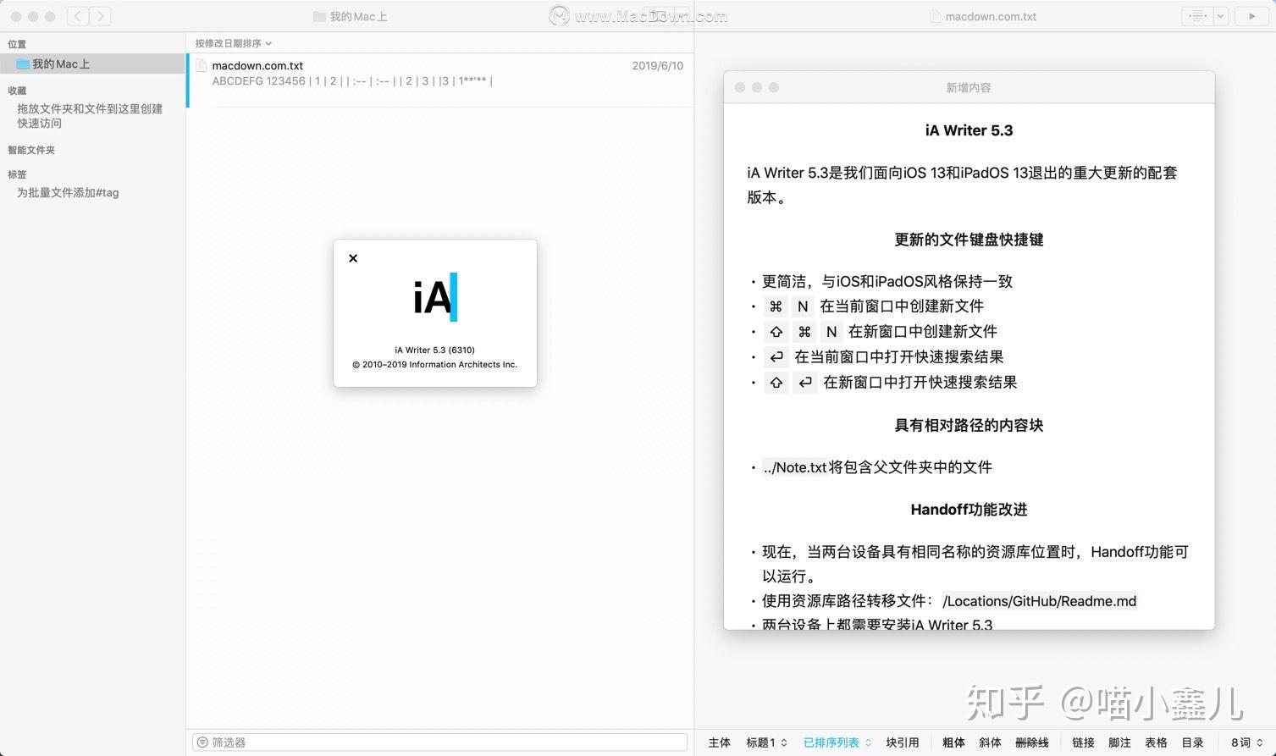Generate table of contents with 目录

click(1190, 742)
